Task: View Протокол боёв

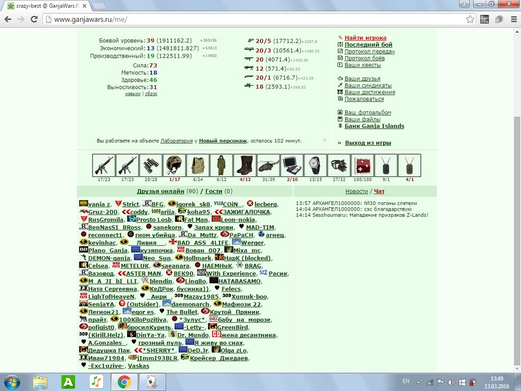Action: pos(365,58)
